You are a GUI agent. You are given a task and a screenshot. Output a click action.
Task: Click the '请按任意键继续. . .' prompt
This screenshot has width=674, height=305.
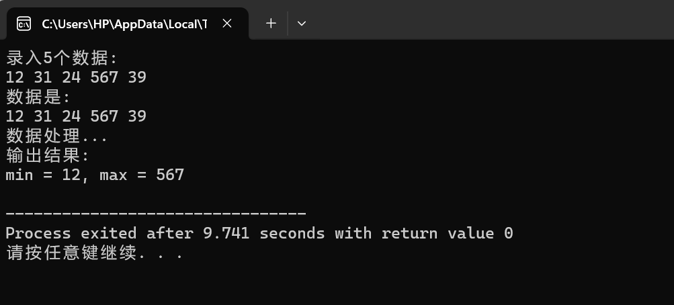[95, 253]
